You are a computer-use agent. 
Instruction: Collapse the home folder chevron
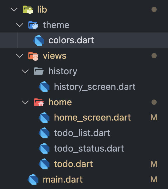25,102
